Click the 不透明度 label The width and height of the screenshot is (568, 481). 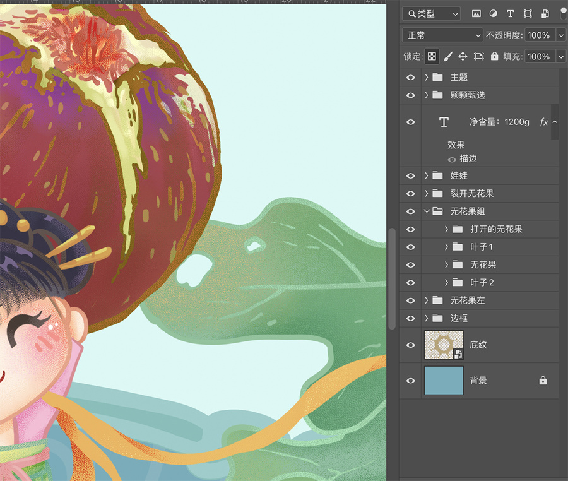[x=504, y=35]
